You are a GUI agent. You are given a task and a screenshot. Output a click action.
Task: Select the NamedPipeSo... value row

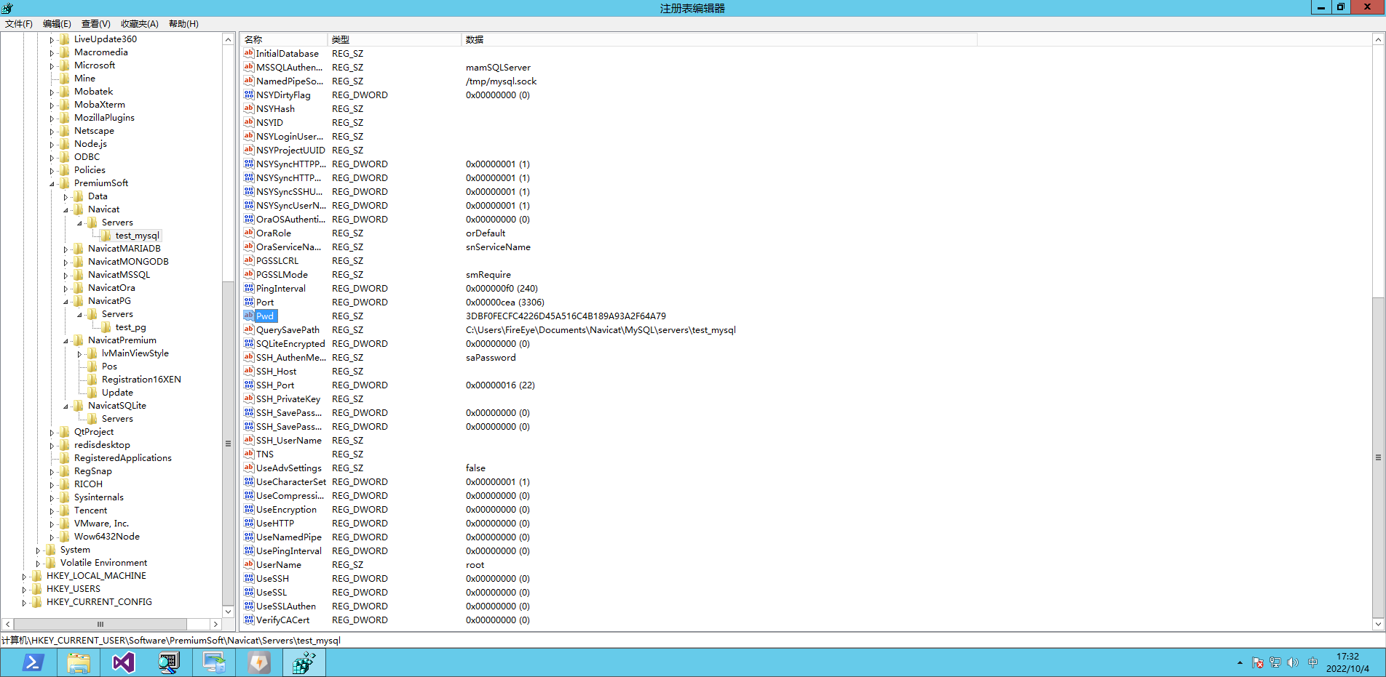tap(610, 81)
